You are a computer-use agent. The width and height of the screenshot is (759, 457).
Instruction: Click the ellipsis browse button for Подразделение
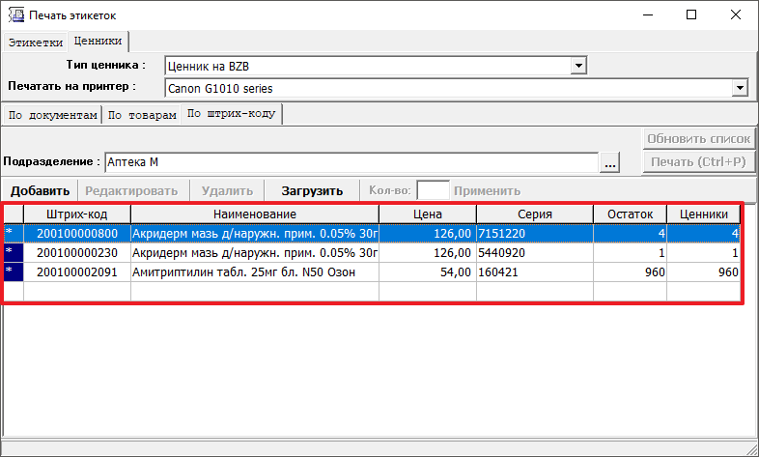click(x=609, y=163)
